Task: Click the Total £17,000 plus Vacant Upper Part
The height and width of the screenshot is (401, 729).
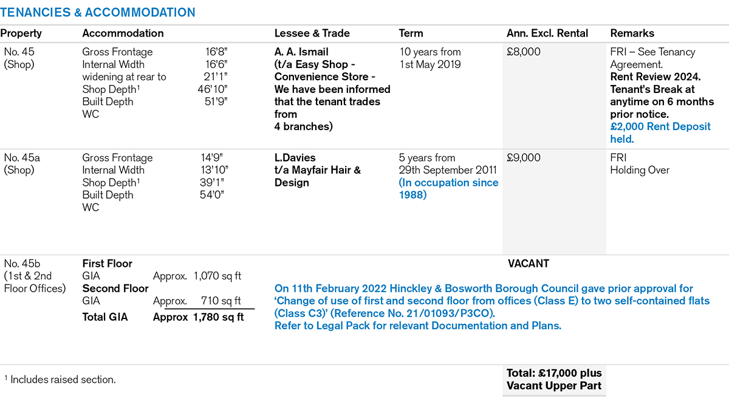Action: 553,379
